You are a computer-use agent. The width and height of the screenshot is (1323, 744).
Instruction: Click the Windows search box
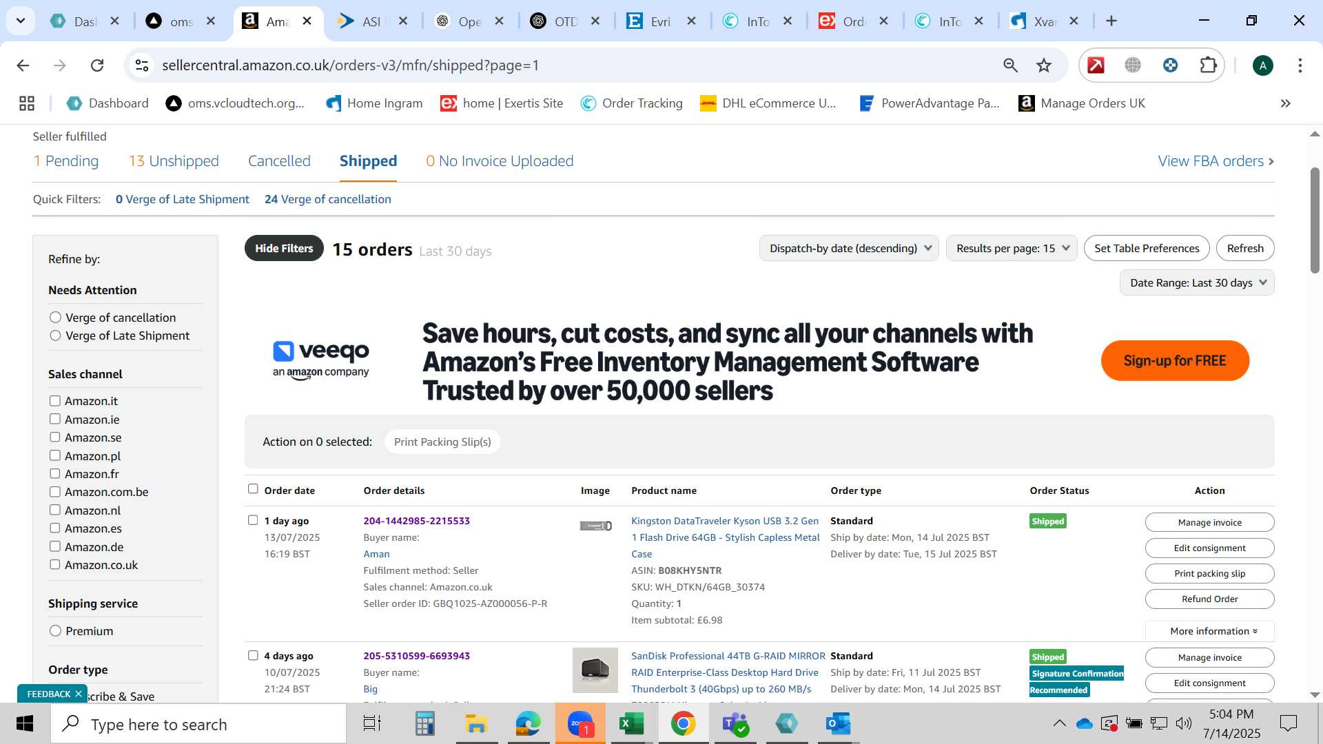(198, 724)
